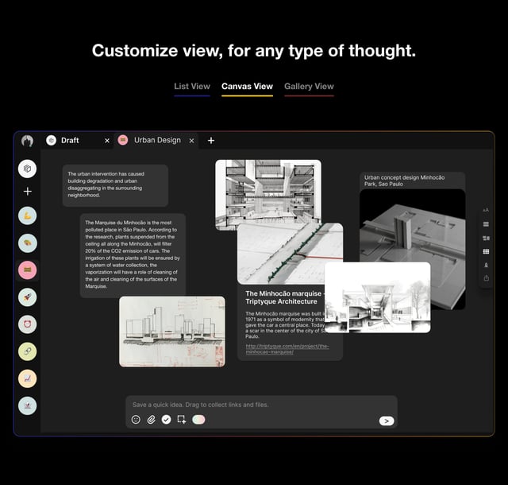
Task: Select the map with green line image
Action: pyautogui.click(x=290, y=254)
